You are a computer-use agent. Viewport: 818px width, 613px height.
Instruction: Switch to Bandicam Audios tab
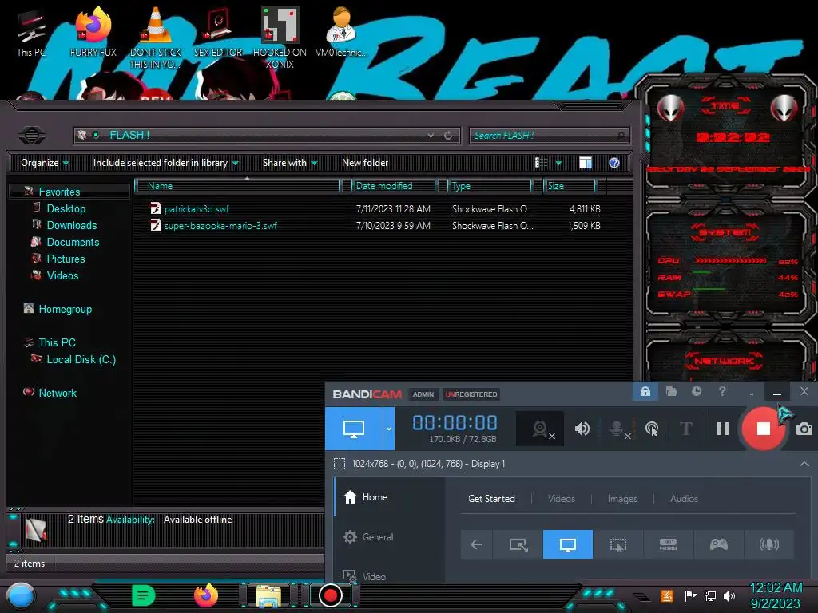[x=684, y=499]
